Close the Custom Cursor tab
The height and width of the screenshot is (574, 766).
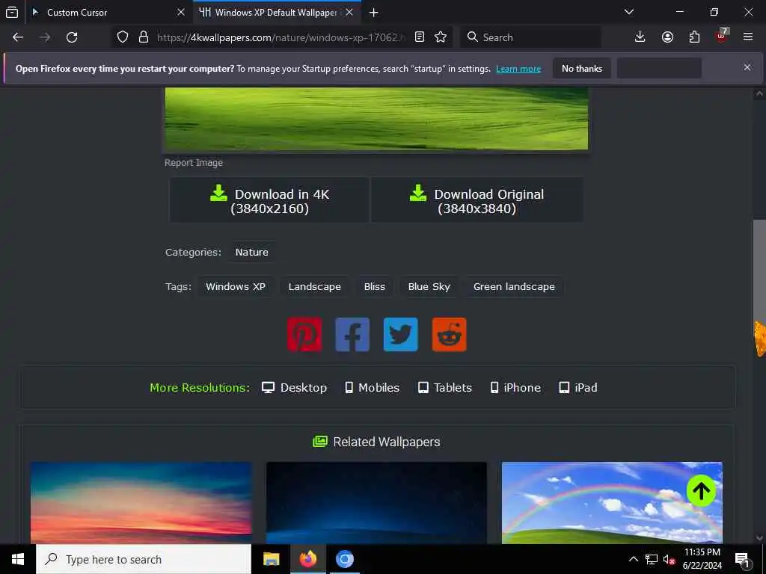tap(181, 12)
